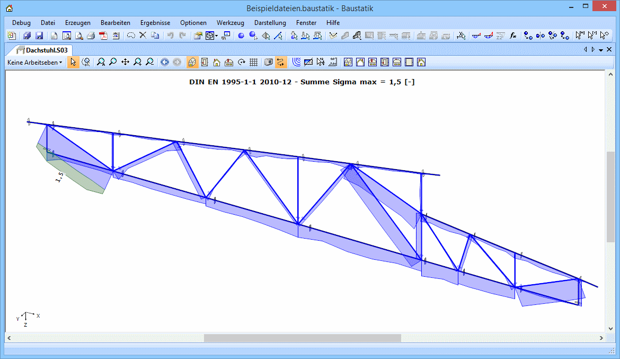Open the Ergebnisse menu

pyautogui.click(x=155, y=23)
